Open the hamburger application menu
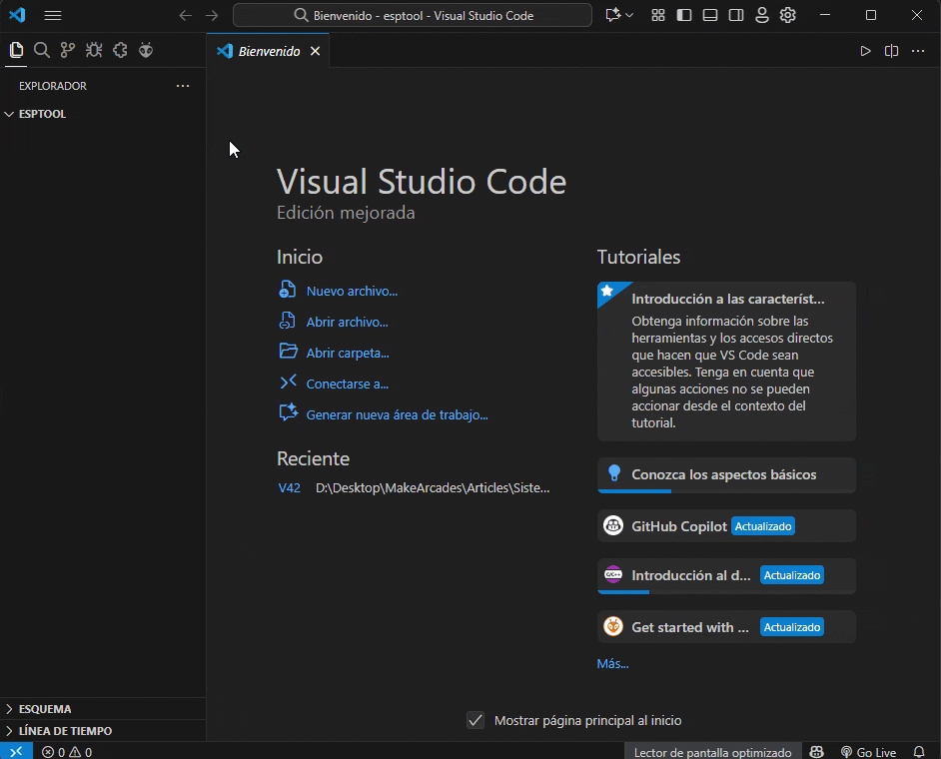941x759 pixels. pos(53,15)
